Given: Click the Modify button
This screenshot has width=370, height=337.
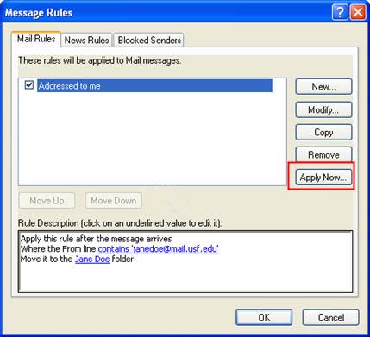Looking at the screenshot, I should point(323,109).
